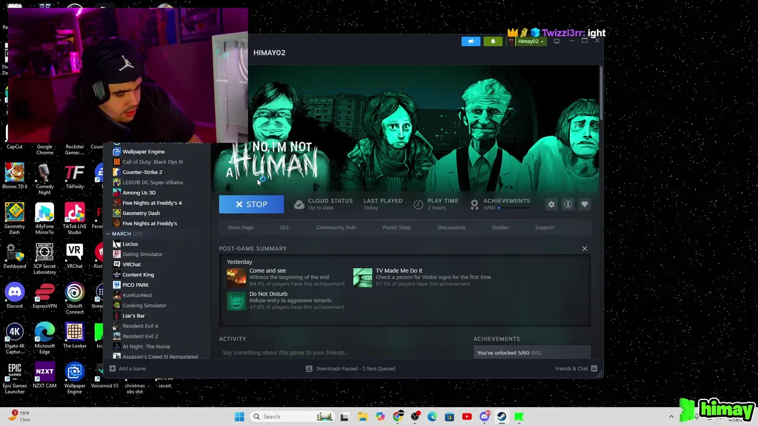This screenshot has width=758, height=426.
Task: Open the Discussions tab
Action: tap(451, 227)
